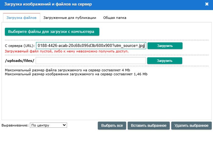Image resolution: width=213 pixels, height=146 pixels.
Task: Click Выберите файлы для загрузки с компьютера
Action: pyautogui.click(x=52, y=31)
